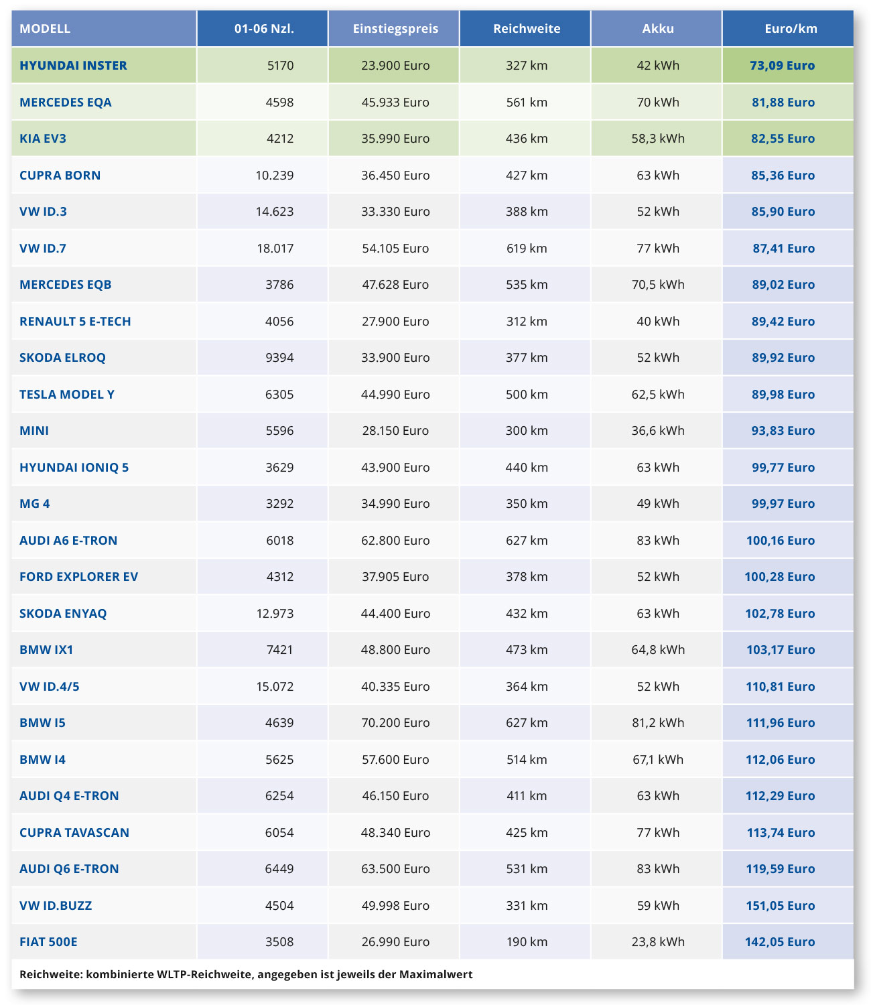Click the Reichweite column header
Screen dimensions: 871x1005
pyautogui.click(x=527, y=29)
